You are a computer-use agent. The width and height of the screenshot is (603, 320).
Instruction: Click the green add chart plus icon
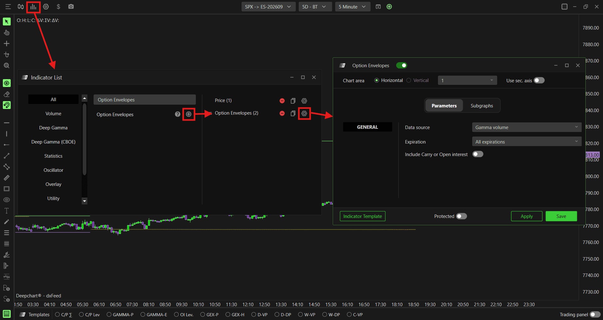(x=389, y=7)
